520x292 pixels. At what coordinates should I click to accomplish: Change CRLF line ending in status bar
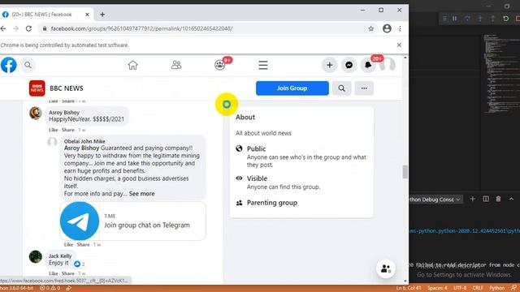[478, 288]
